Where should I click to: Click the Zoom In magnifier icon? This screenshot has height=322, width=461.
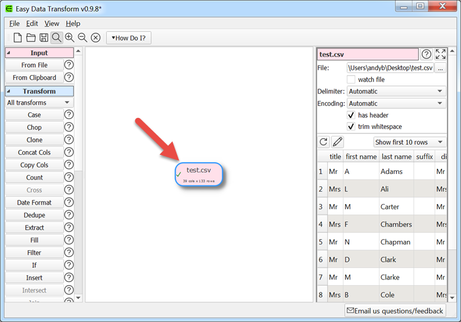point(69,37)
